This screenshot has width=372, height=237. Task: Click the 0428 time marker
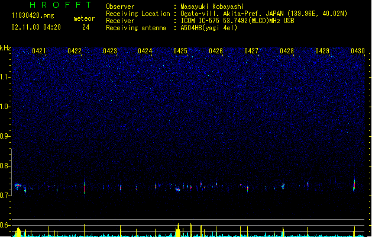click(287, 51)
